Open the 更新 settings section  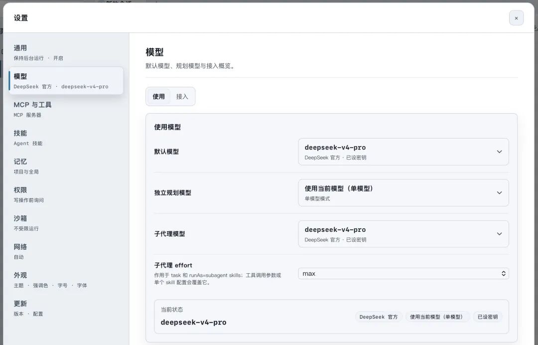pos(66,309)
